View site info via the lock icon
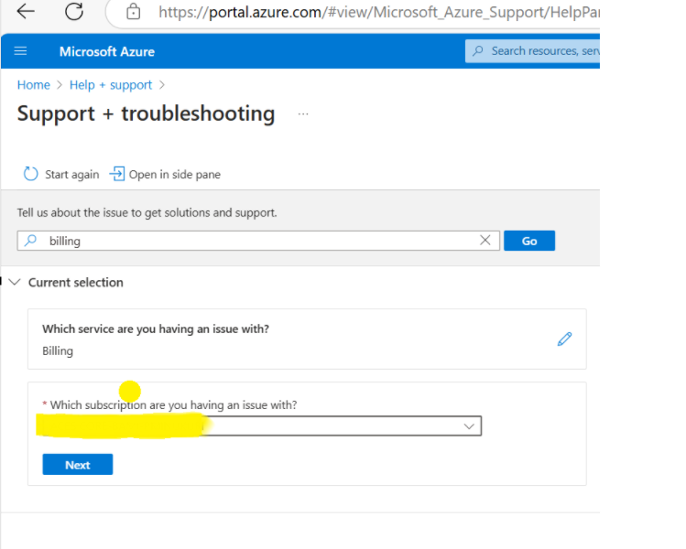686x549 pixels. click(134, 12)
